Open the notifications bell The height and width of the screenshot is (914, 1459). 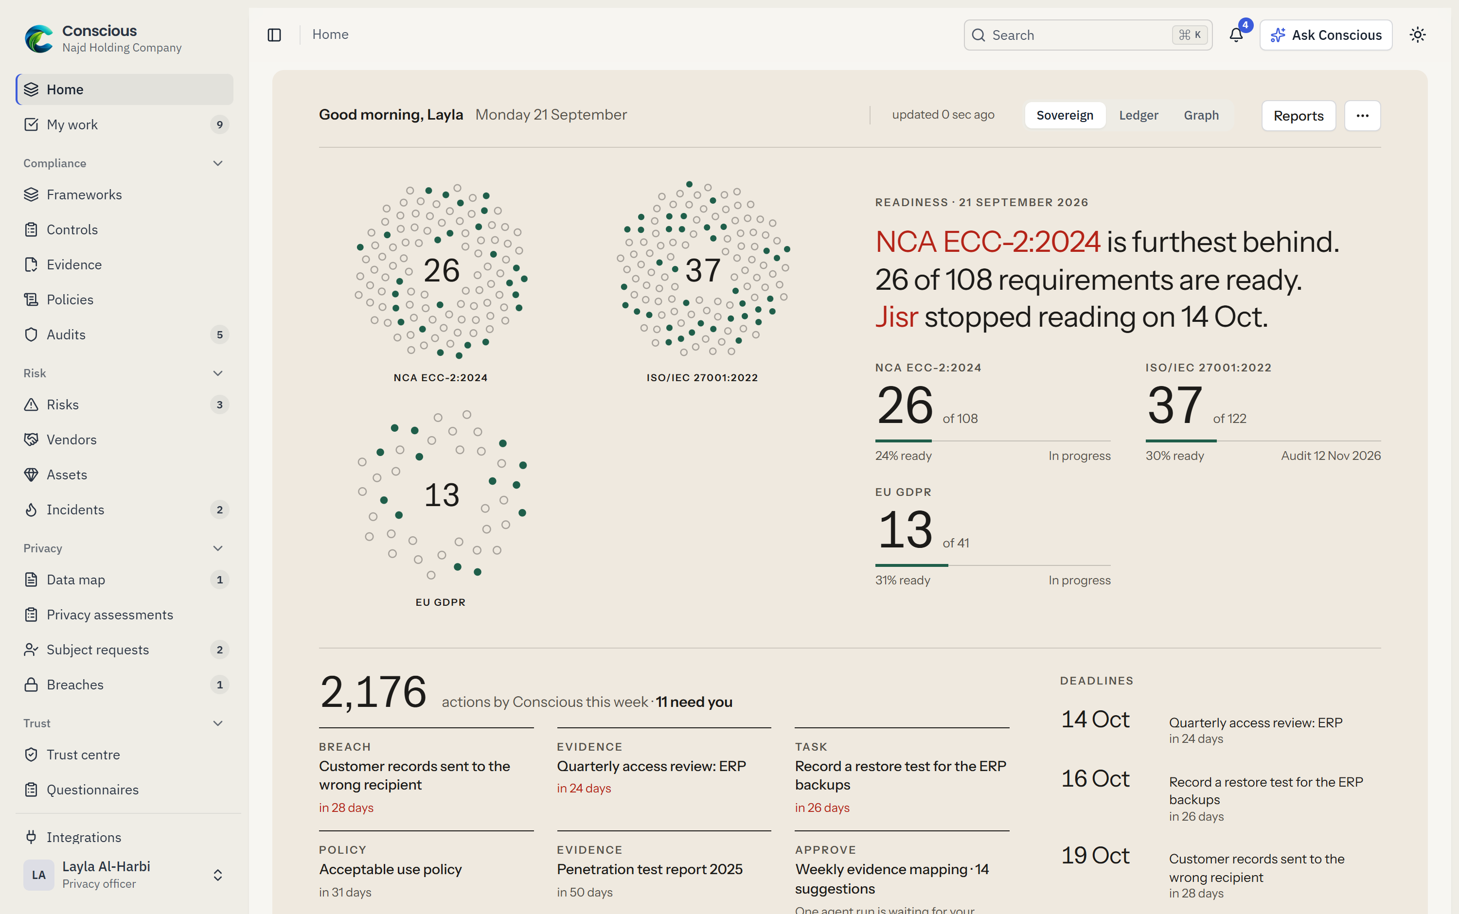pos(1236,35)
